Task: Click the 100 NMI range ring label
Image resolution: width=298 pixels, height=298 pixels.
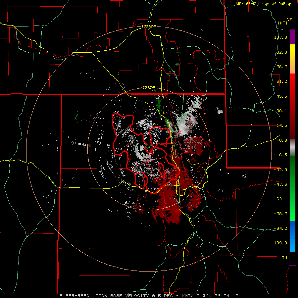Action: 149,26
